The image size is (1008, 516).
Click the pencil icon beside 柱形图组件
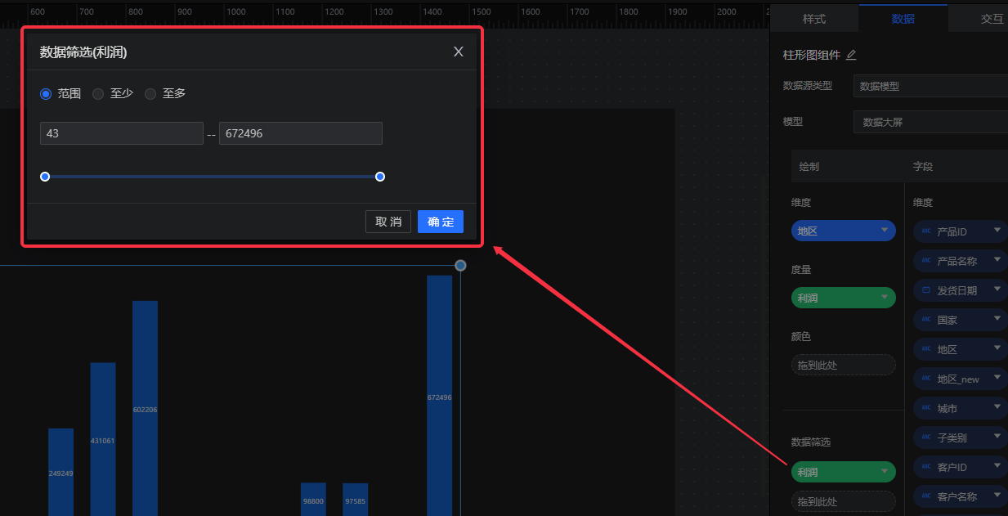851,55
